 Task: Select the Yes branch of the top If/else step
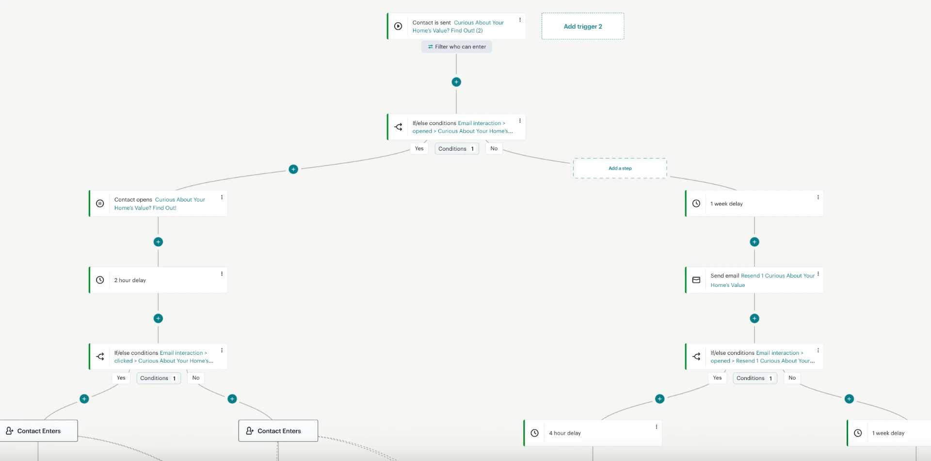[x=419, y=148]
